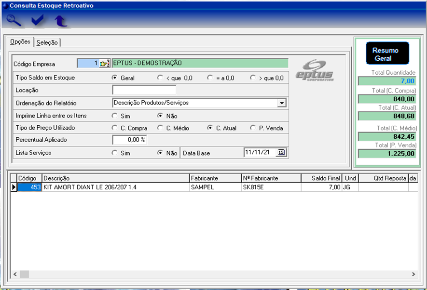Click the row indicator arrow in grid
This screenshot has height=290, width=427.
point(14,187)
